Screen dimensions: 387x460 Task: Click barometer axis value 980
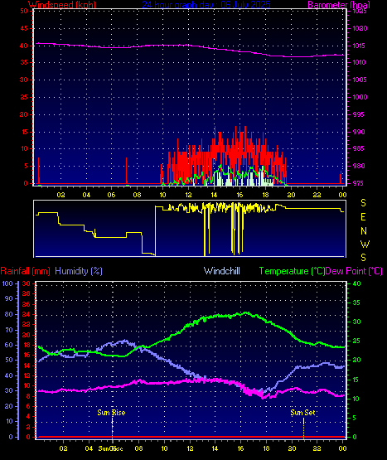tap(359, 166)
